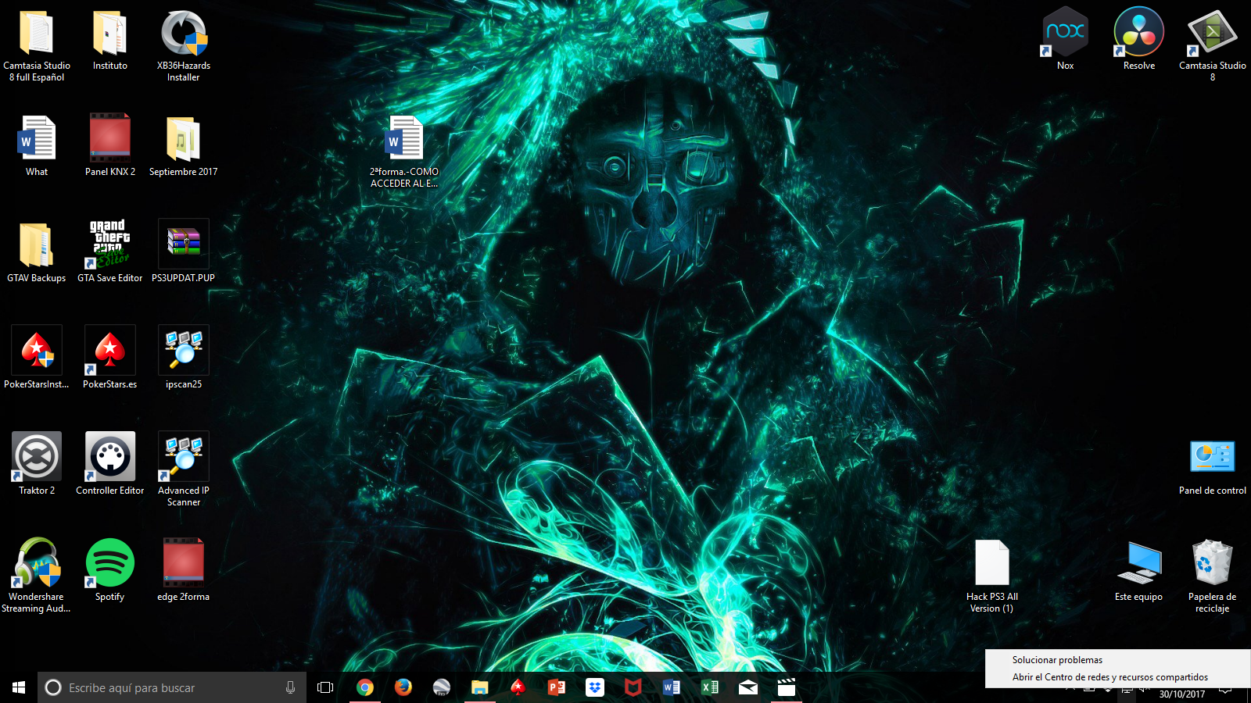Open the 2ªforma.-COMO ACCEDER Word document
Image resolution: width=1251 pixels, height=703 pixels.
coord(404,152)
